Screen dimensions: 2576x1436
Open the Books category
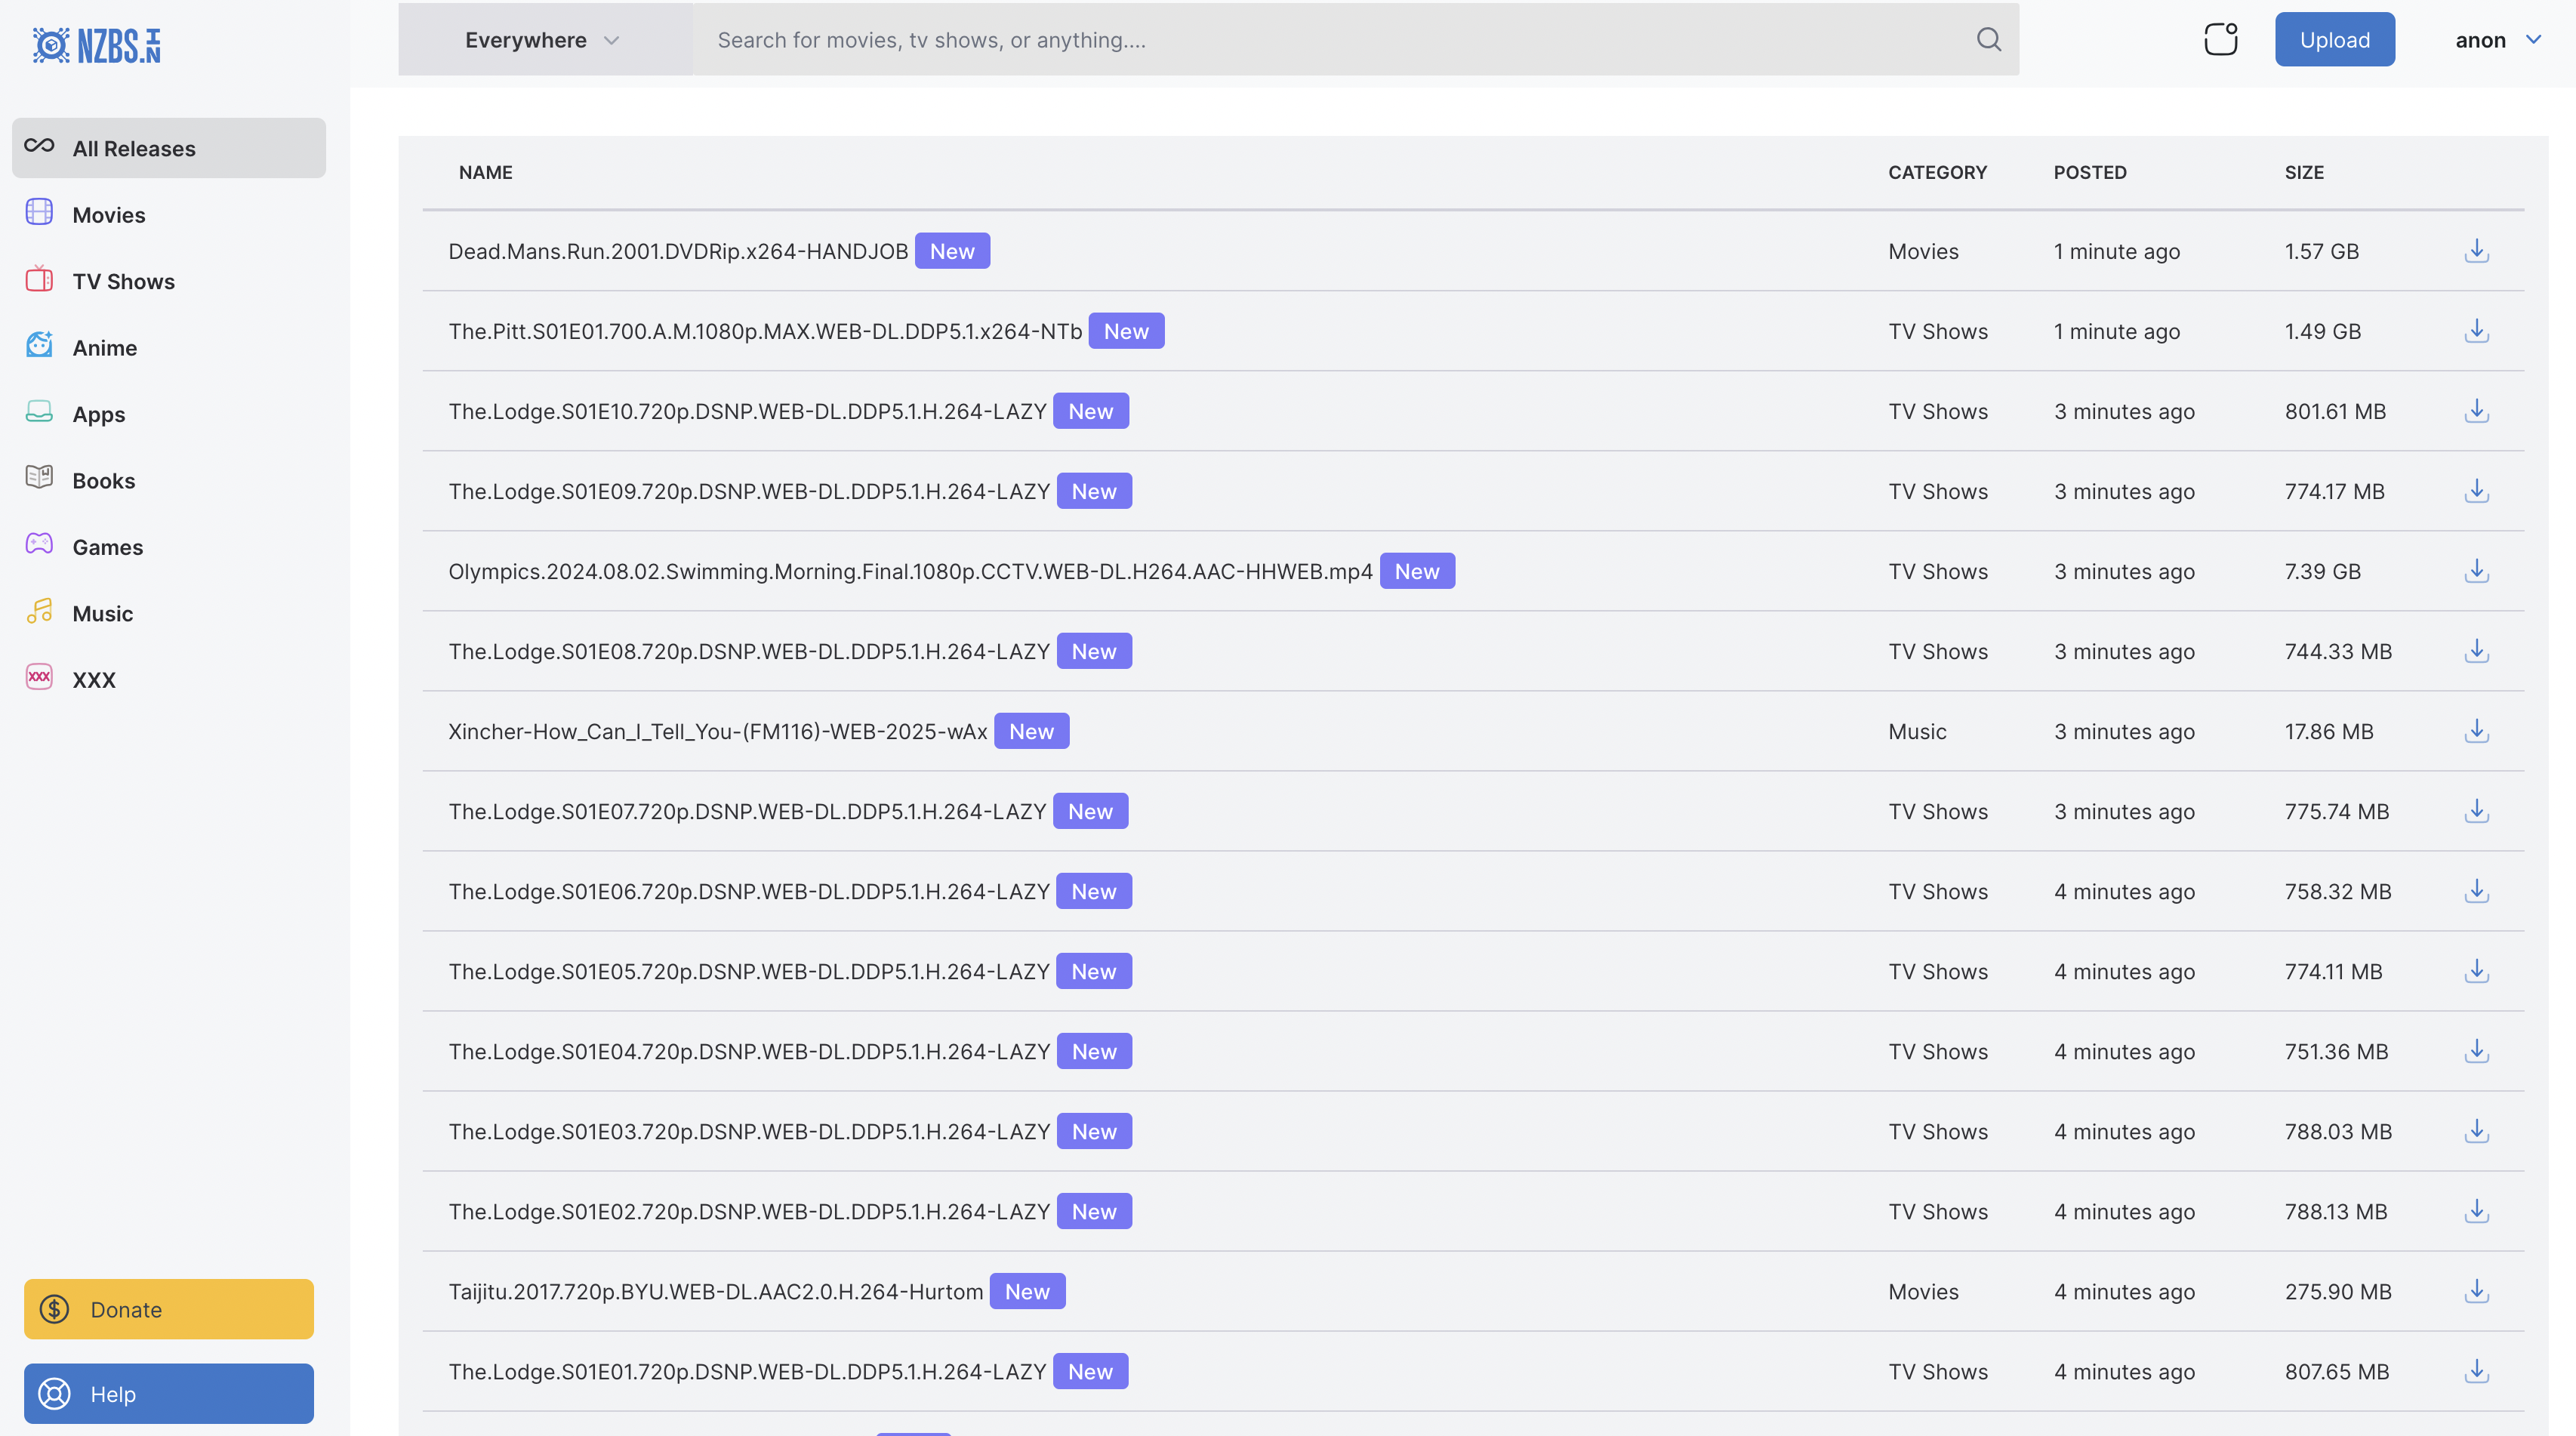tap(169, 480)
